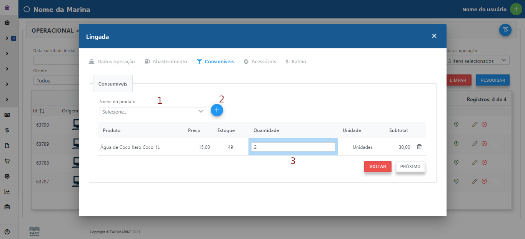
Task: Click the document icon in sidebar
Action: tap(7, 145)
